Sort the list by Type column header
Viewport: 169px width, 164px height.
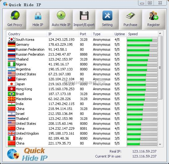coord(102,34)
